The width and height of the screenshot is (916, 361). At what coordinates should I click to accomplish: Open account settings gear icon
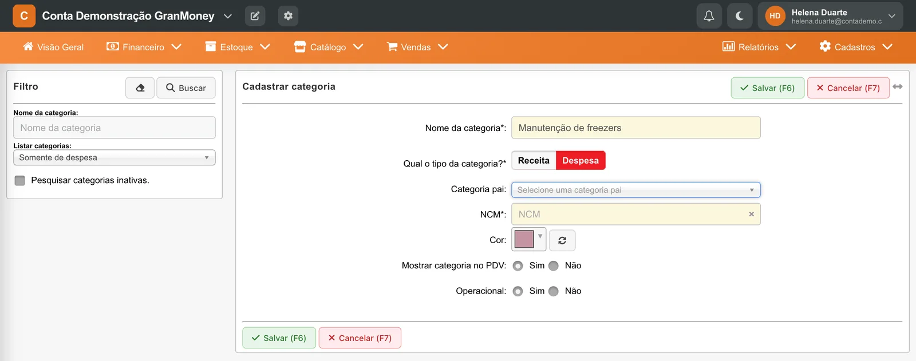point(288,16)
